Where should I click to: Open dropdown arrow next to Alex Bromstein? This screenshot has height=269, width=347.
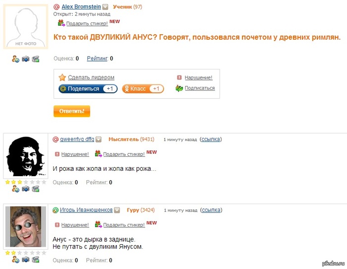tap(106, 7)
